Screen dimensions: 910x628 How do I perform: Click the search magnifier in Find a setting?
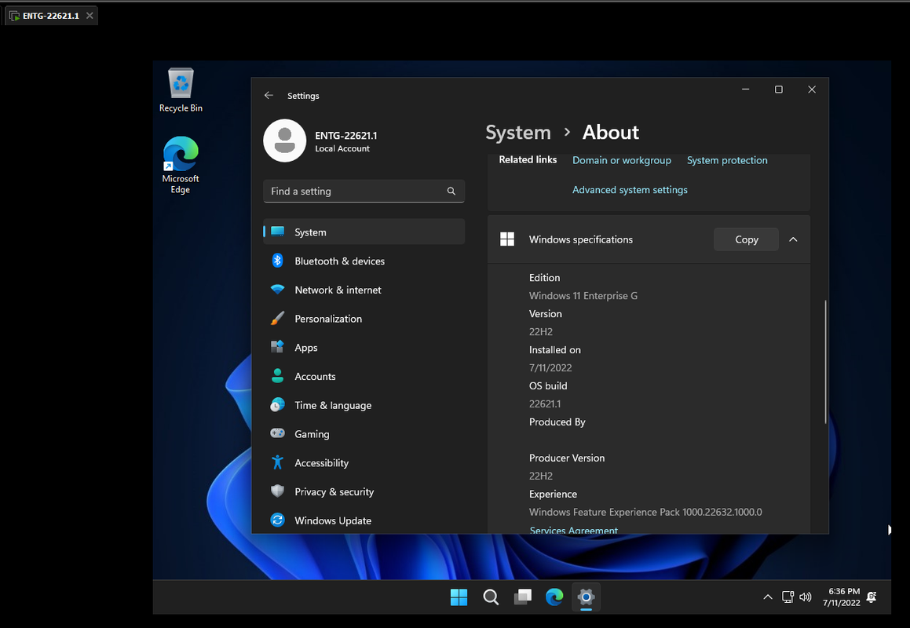click(451, 191)
